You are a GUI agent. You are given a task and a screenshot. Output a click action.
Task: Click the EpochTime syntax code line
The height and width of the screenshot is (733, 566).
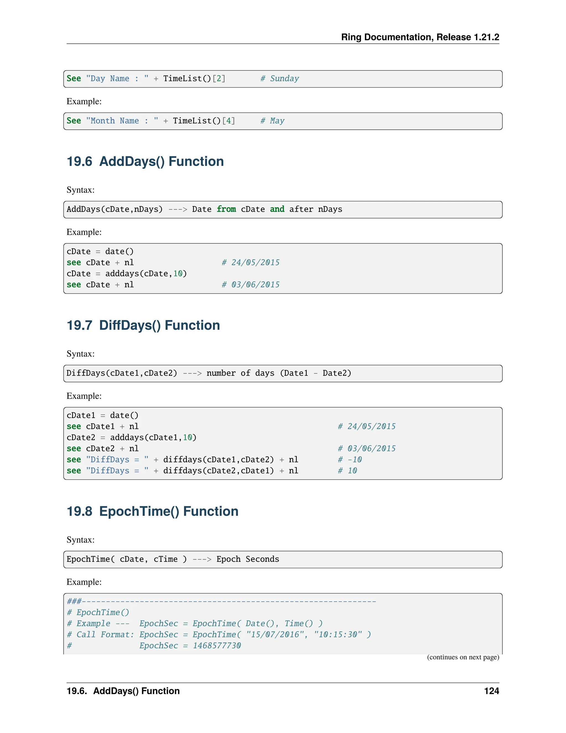(173, 559)
